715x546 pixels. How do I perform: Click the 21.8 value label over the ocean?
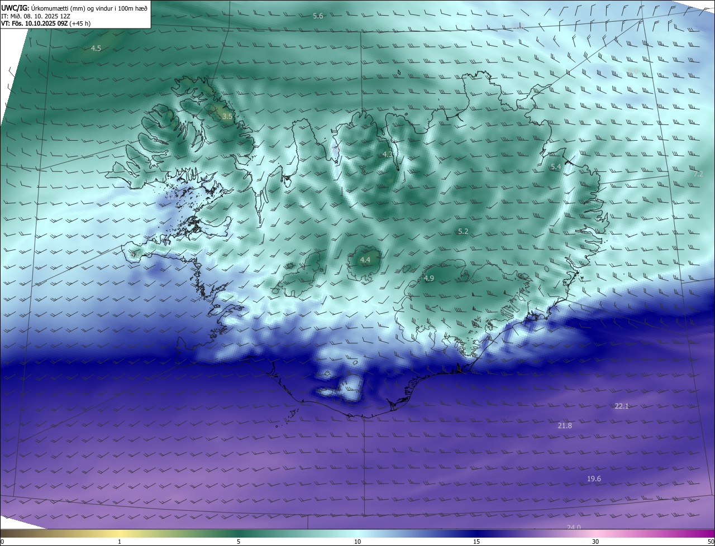pos(565,426)
